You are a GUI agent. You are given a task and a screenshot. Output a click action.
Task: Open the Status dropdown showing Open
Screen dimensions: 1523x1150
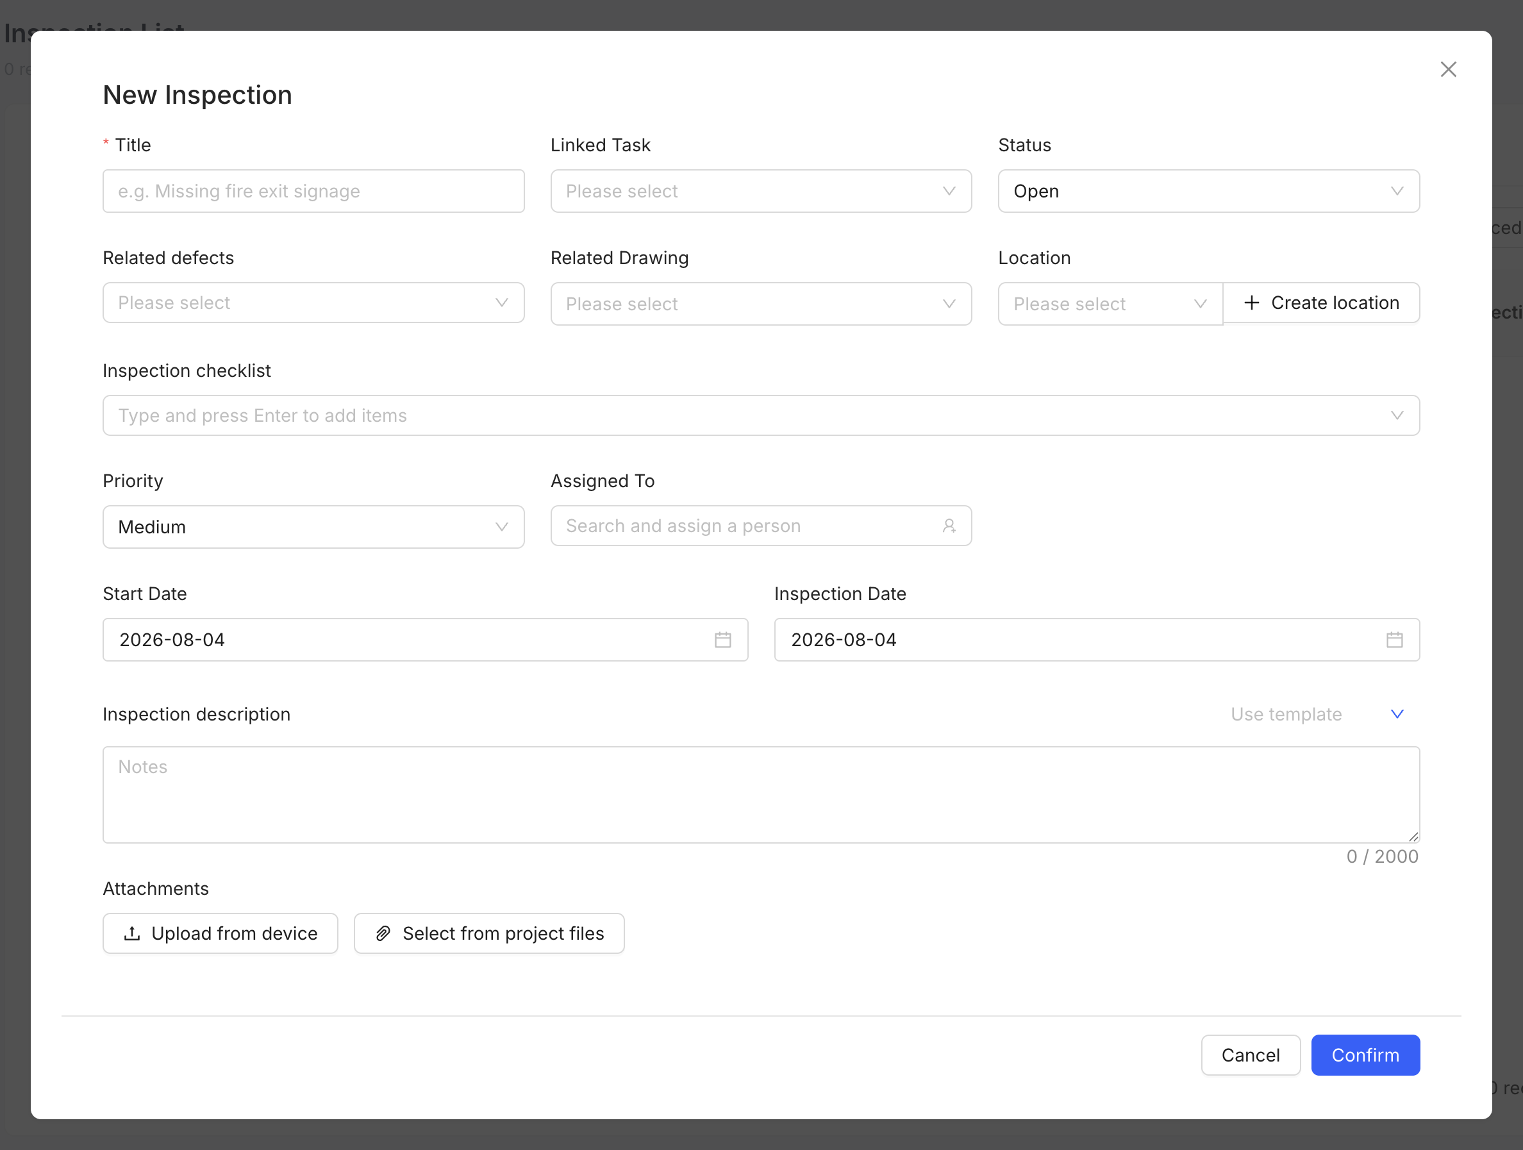1208,192
